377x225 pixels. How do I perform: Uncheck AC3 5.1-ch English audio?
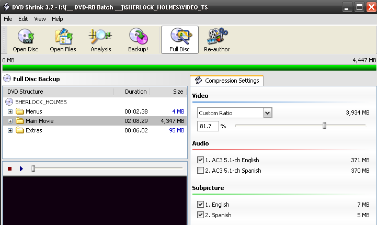coord(201,160)
